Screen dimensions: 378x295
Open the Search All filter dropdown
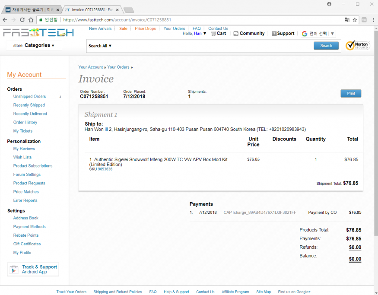100,46
